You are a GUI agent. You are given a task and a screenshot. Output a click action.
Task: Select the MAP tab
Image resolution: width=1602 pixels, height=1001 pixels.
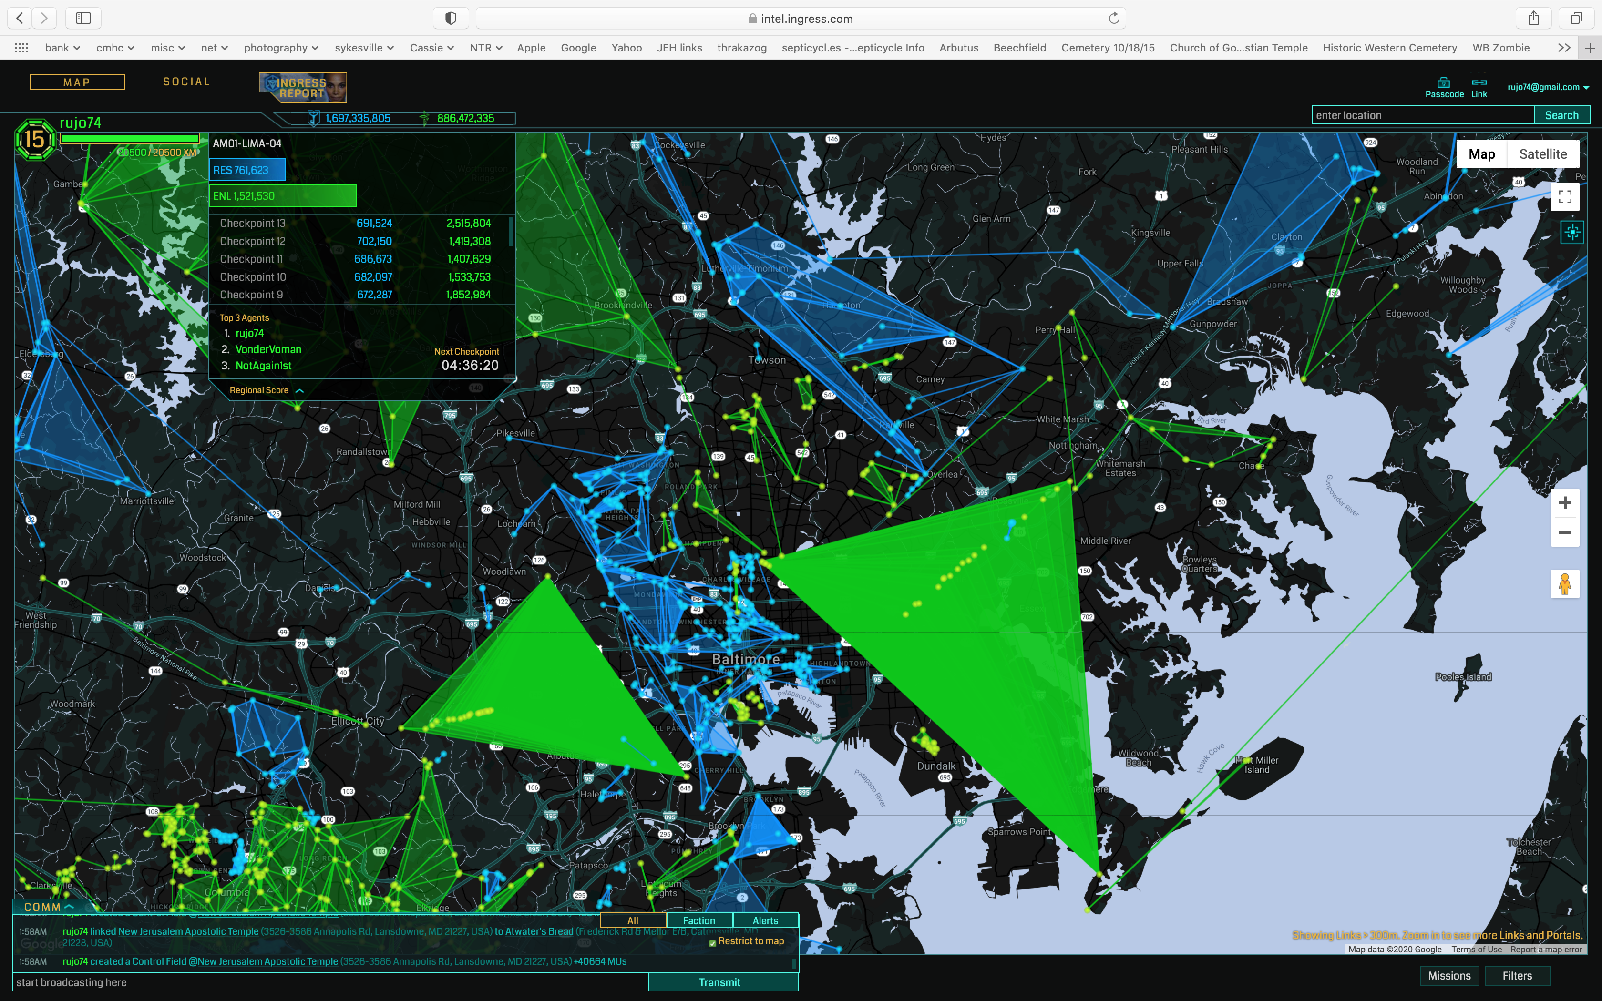pos(77,82)
